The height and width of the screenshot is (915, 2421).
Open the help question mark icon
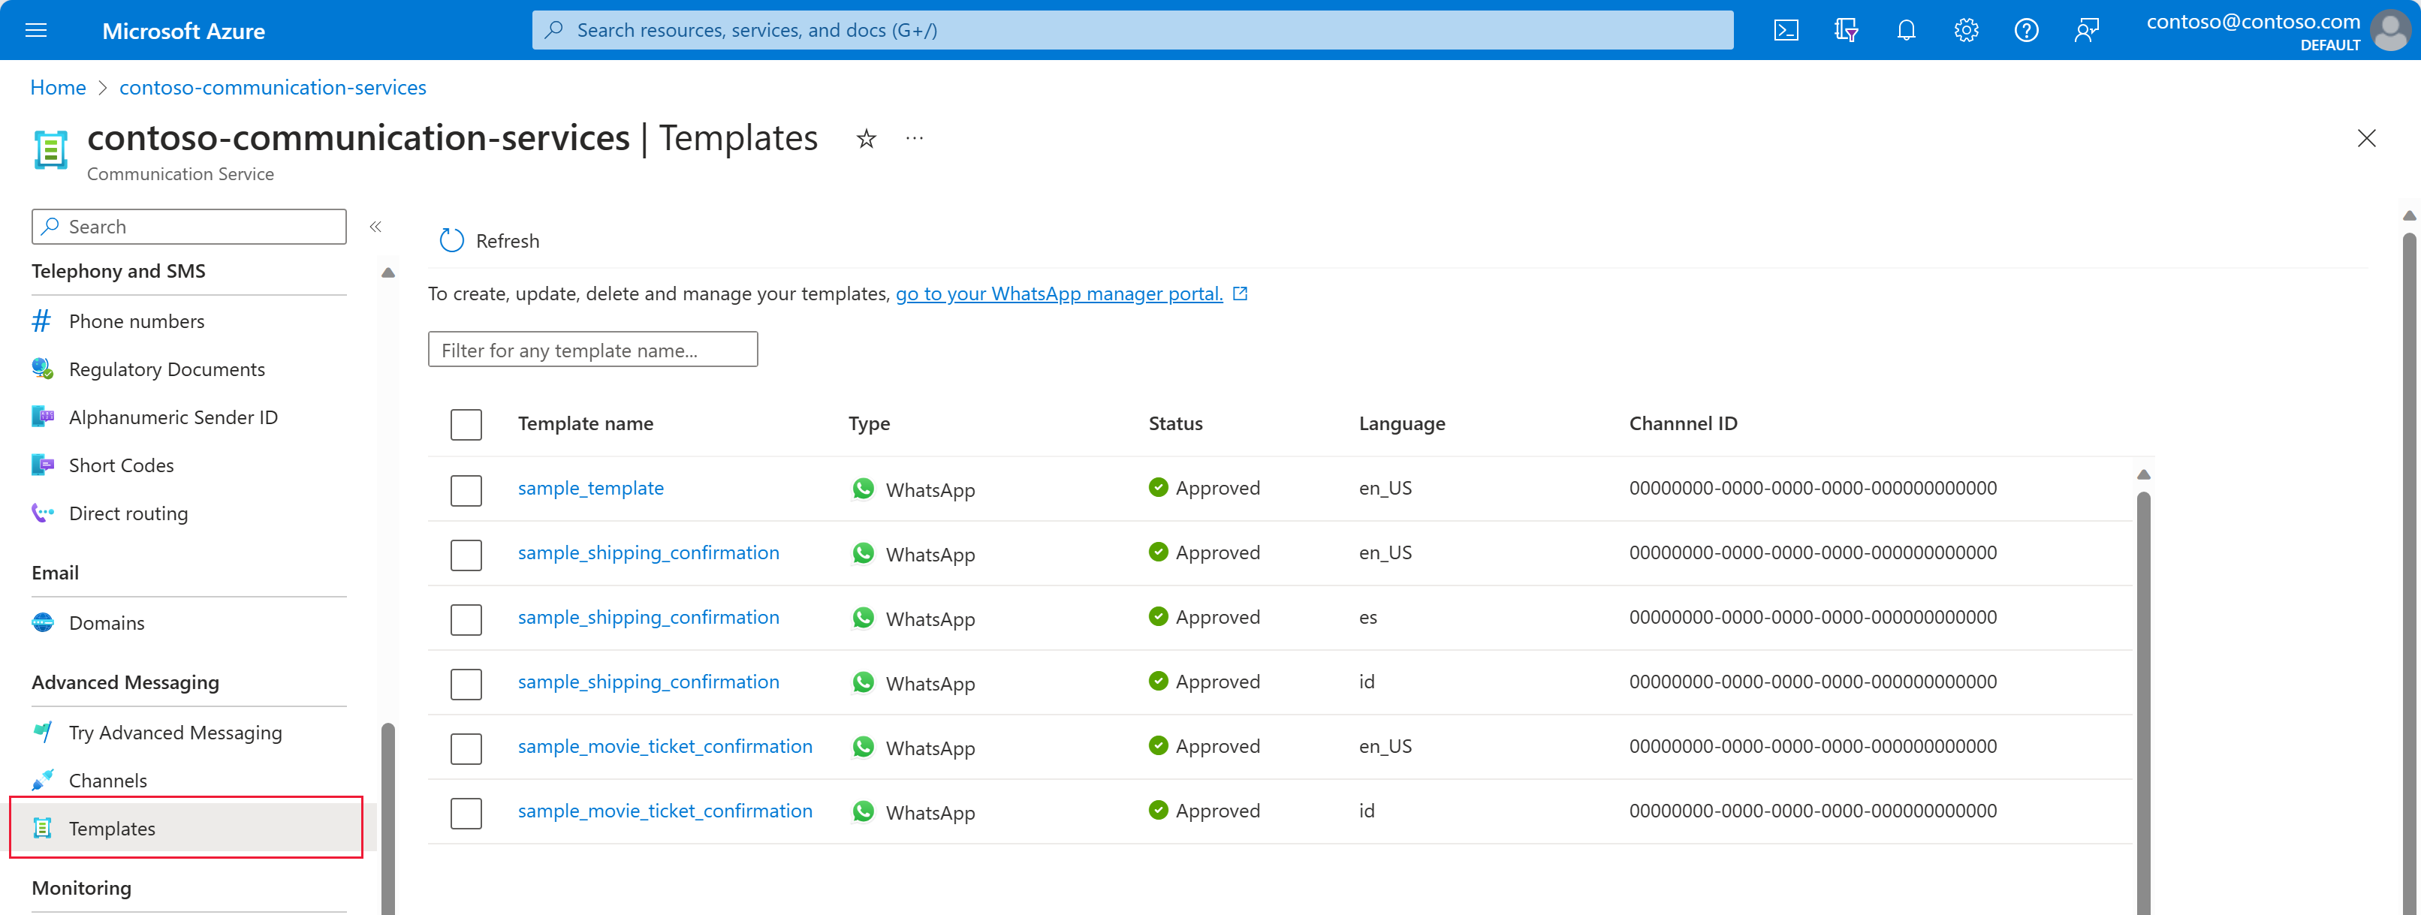(2026, 30)
